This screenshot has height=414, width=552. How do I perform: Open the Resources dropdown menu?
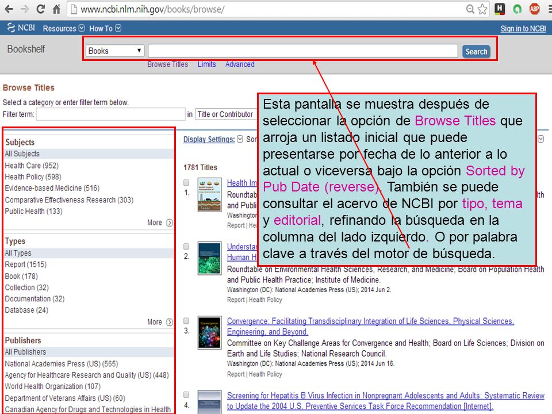(63, 29)
